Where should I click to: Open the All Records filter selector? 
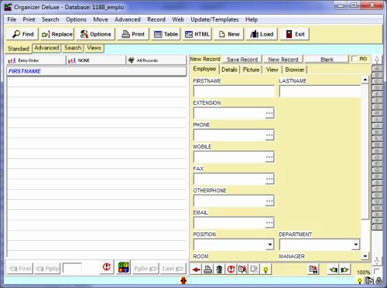point(156,60)
